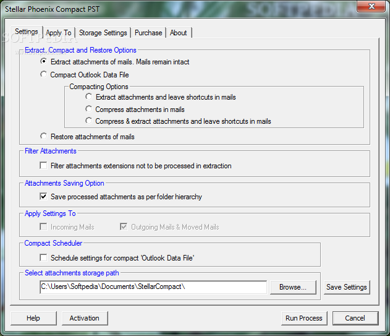Image resolution: width=390 pixels, height=336 pixels.
Task: Click the Filter Attachments group label
Action: pos(51,151)
